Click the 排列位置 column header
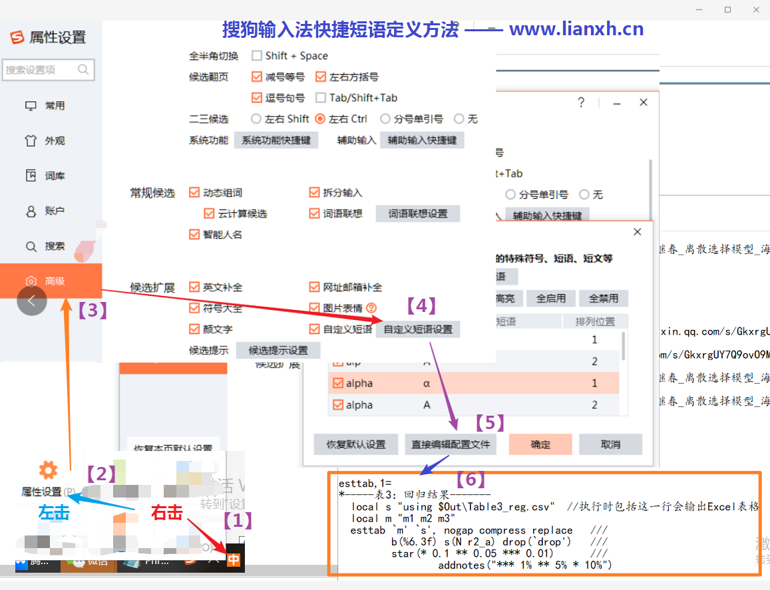Viewport: 770px width, 590px height. (x=595, y=322)
